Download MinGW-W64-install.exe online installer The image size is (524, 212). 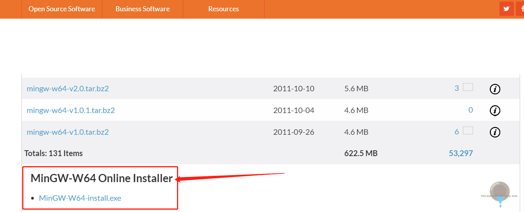[x=80, y=198]
